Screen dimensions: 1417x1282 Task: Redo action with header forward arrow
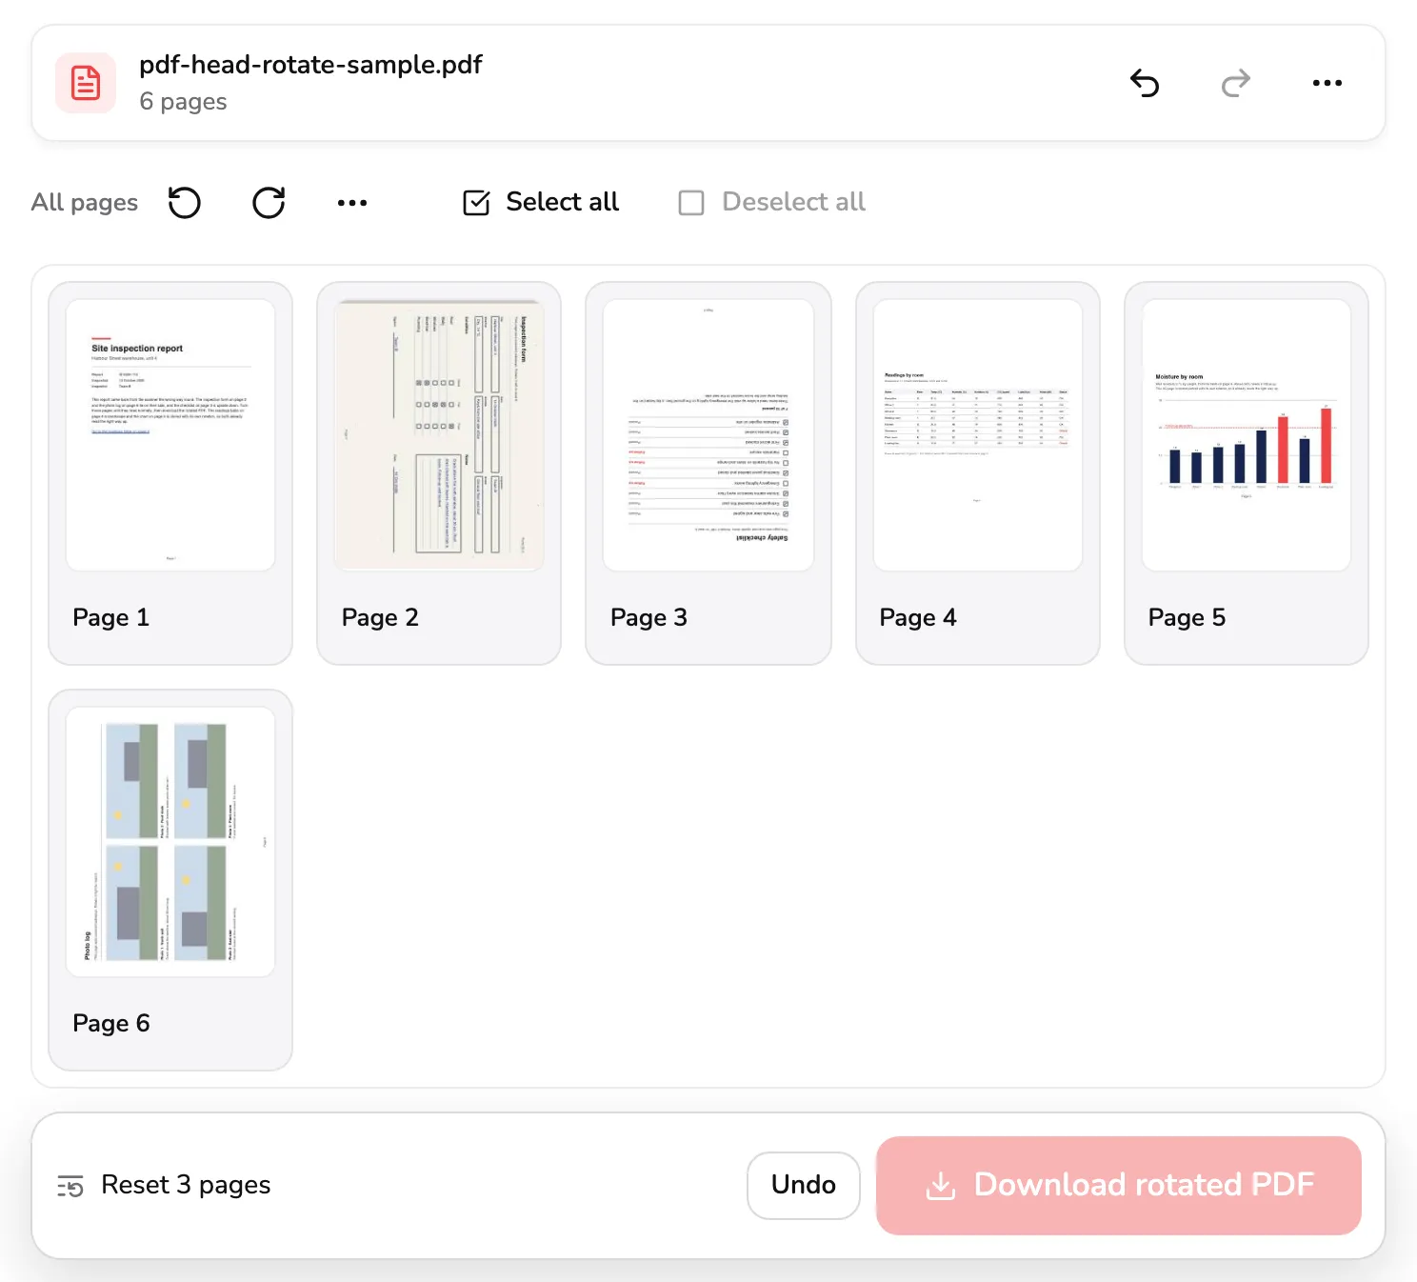click(x=1236, y=83)
